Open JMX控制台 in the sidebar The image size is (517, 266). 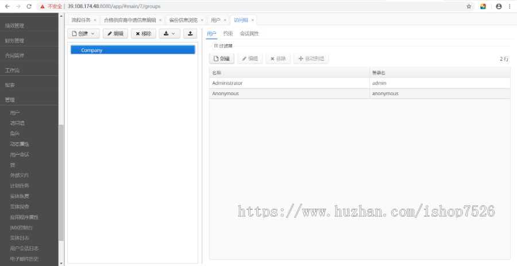tap(21, 228)
